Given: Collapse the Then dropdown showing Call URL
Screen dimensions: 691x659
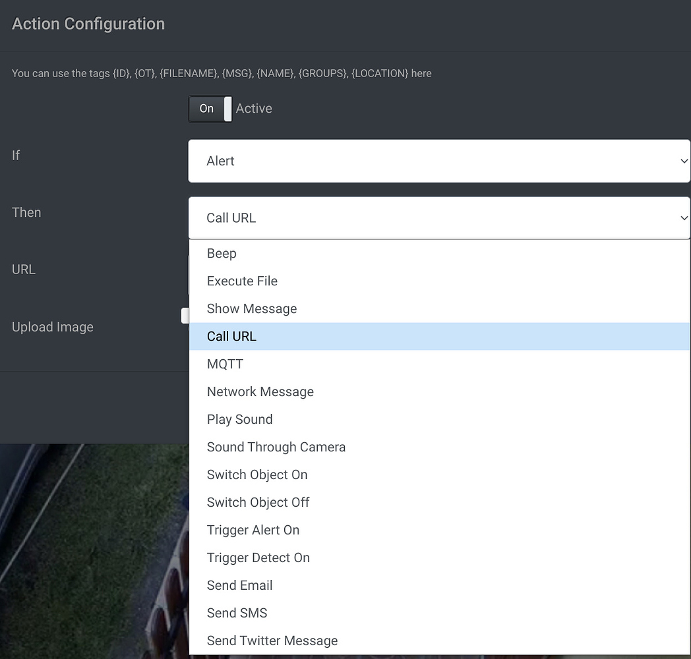Looking at the screenshot, I should point(438,218).
